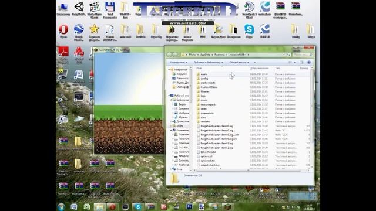The image size is (376, 211).
Task: Collapse Компьютер tree node arrow
Action: pos(171,130)
